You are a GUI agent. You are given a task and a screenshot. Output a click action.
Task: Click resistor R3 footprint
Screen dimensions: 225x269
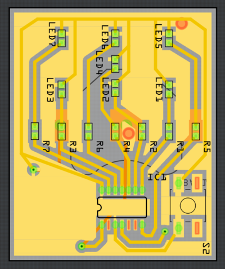click(62, 131)
